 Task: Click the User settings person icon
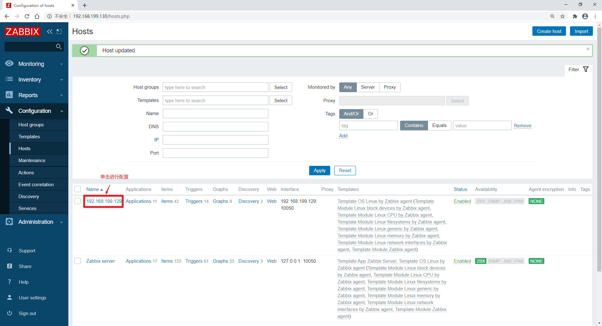[x=9, y=297]
